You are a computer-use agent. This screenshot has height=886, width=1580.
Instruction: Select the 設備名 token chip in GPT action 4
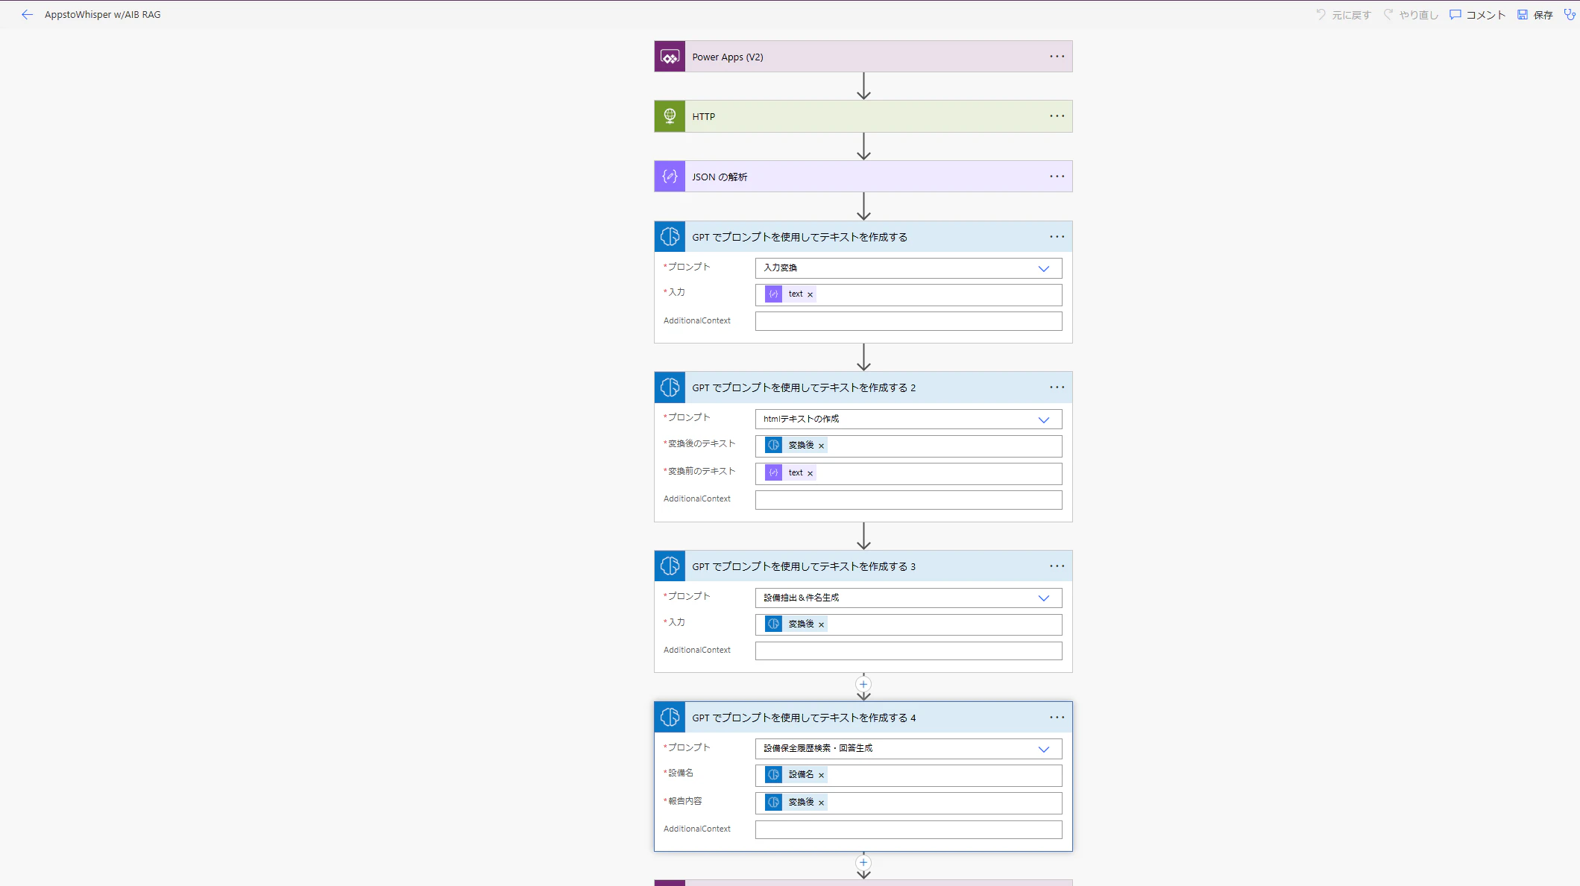tap(796, 776)
